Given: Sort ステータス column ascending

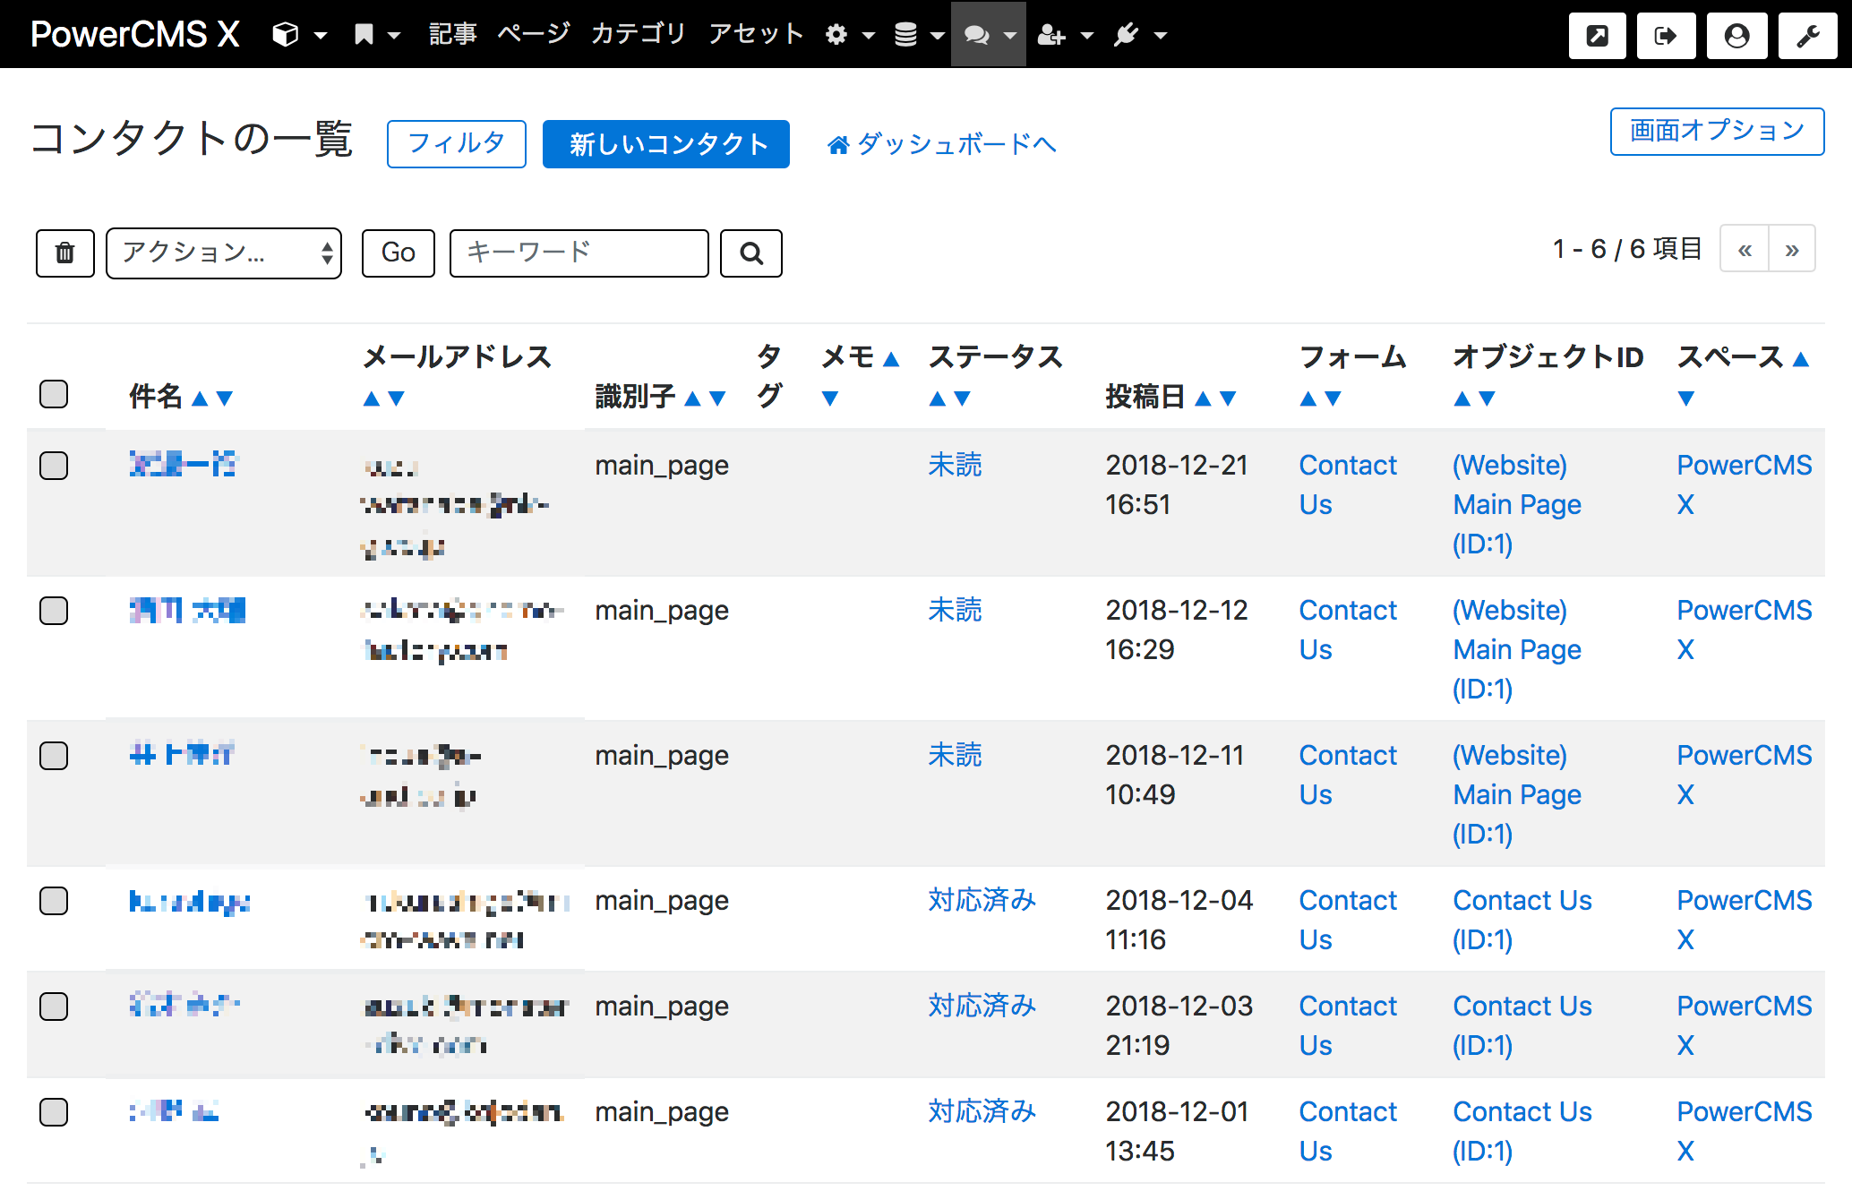Looking at the screenshot, I should pos(937,398).
